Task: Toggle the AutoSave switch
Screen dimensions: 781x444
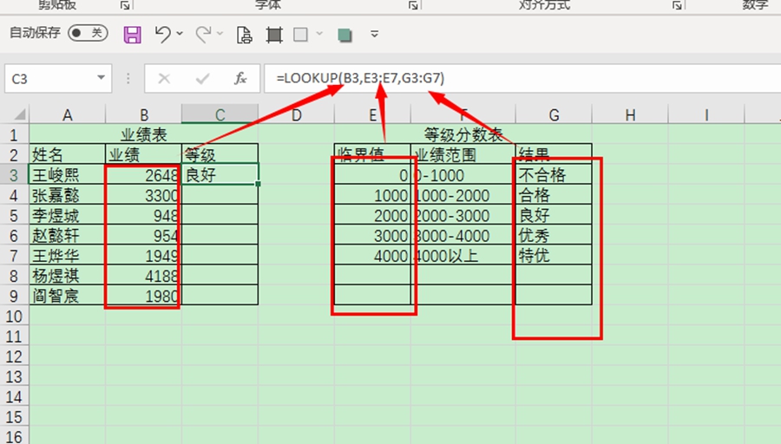Action: point(88,33)
